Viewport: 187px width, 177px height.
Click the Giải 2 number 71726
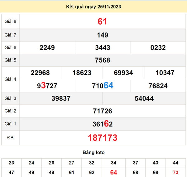[x=102, y=111]
